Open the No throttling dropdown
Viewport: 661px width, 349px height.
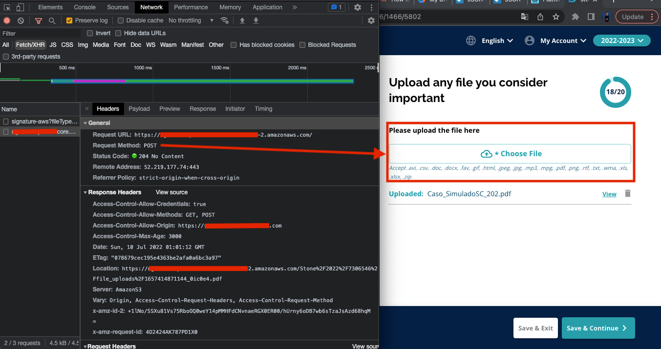pos(191,21)
